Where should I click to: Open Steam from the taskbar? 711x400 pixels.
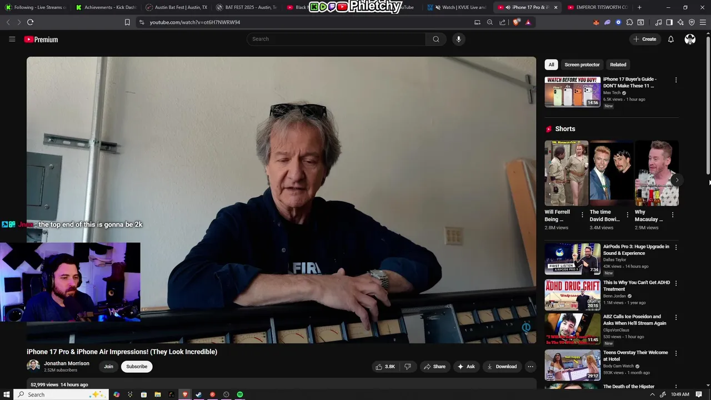click(x=198, y=394)
